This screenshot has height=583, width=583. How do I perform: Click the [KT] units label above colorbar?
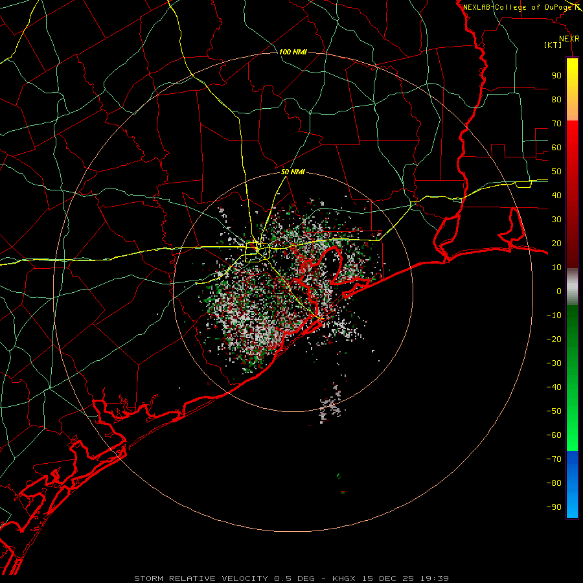(553, 45)
